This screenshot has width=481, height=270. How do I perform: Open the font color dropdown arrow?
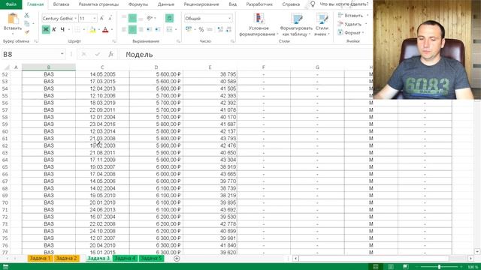coord(112,29)
